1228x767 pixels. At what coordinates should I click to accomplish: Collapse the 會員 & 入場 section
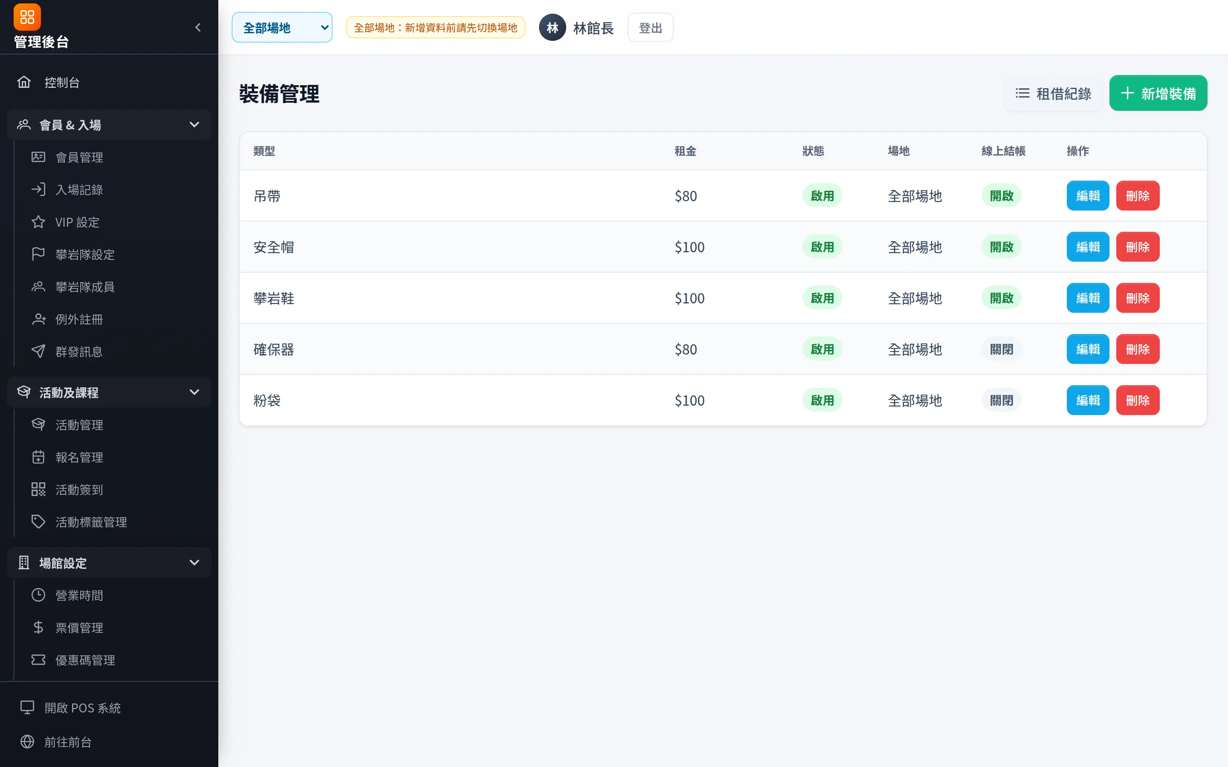click(109, 125)
